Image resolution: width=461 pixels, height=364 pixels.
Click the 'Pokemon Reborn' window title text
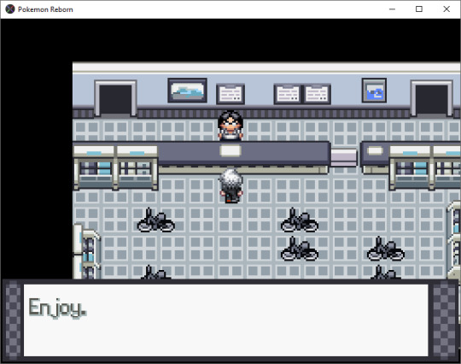coord(45,9)
